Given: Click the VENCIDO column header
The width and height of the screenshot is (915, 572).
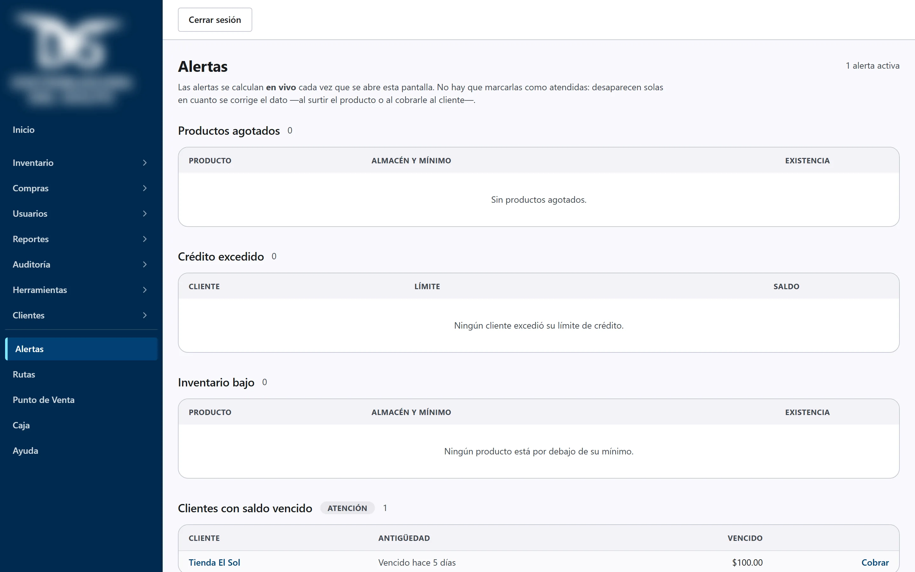Looking at the screenshot, I should [x=745, y=538].
